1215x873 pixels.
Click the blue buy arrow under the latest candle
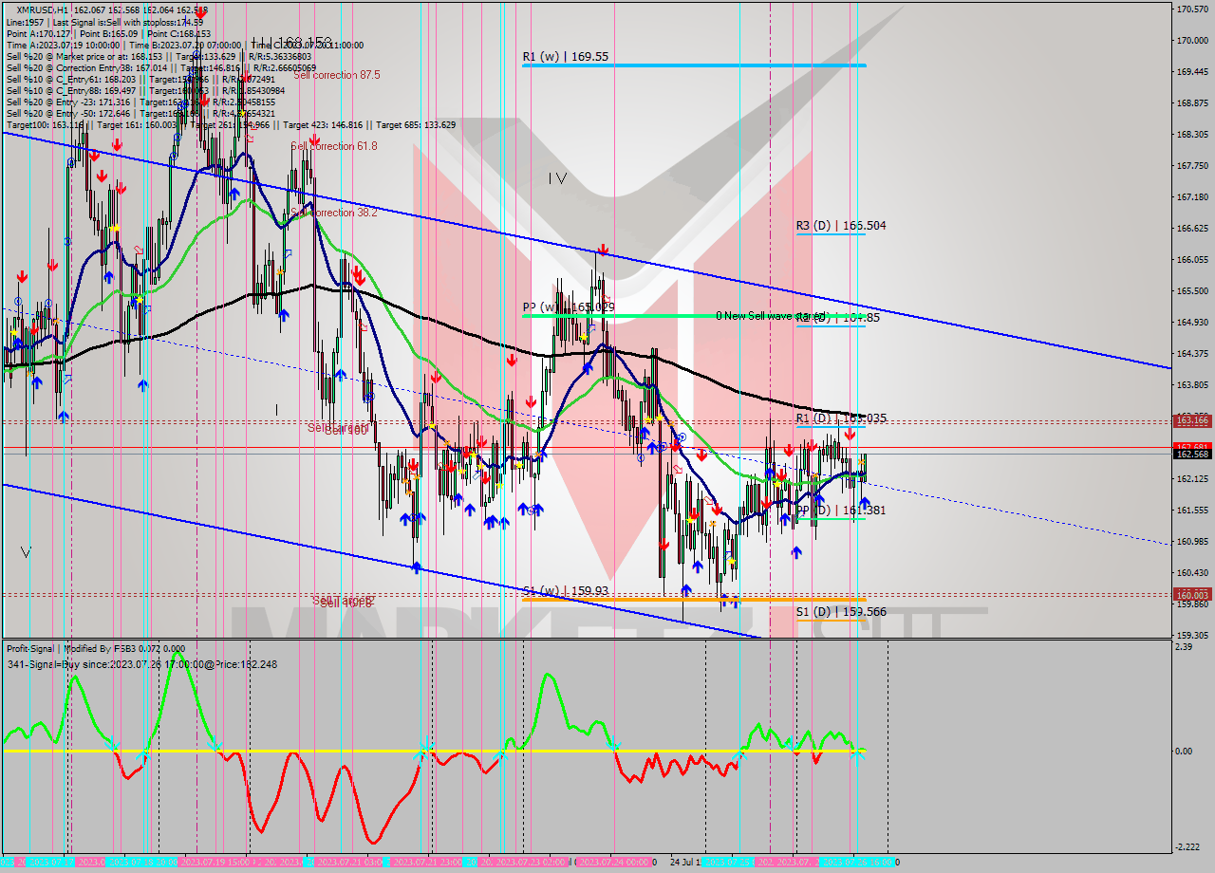864,502
